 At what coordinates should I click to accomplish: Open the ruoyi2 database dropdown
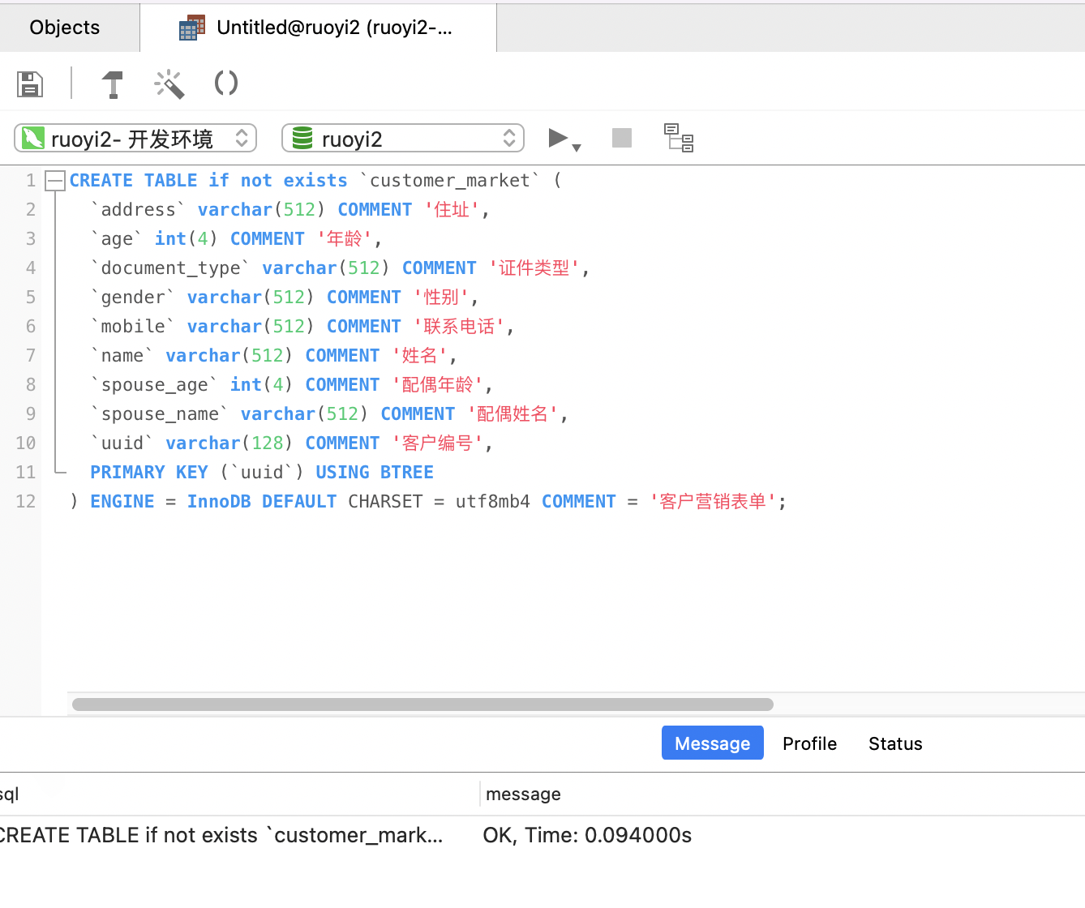point(403,138)
